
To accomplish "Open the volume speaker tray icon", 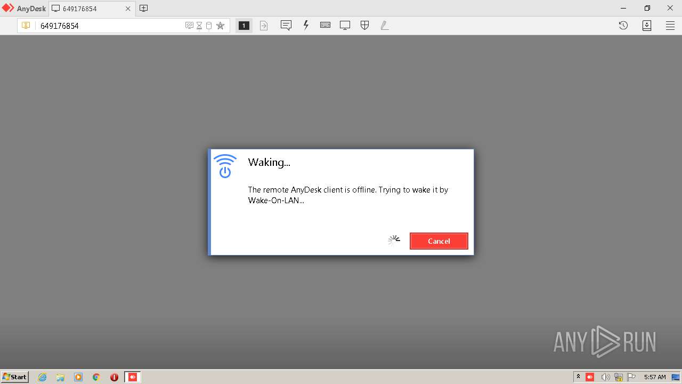I will pyautogui.click(x=605, y=377).
